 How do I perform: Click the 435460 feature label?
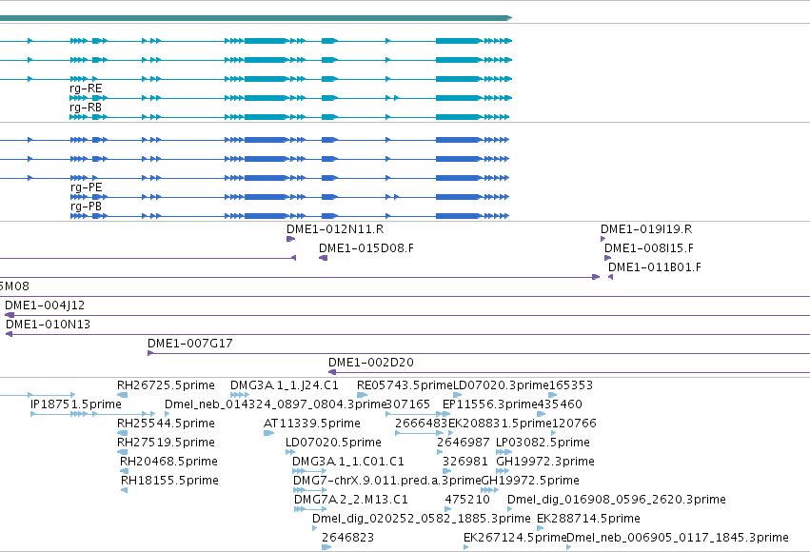tap(560, 404)
